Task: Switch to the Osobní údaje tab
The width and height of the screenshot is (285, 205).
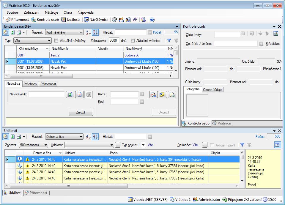Action: 212,90
